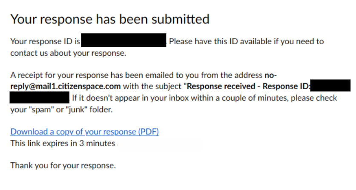Click the "within a couple of minutes" text
This screenshot has height=190, width=356.
point(238,98)
